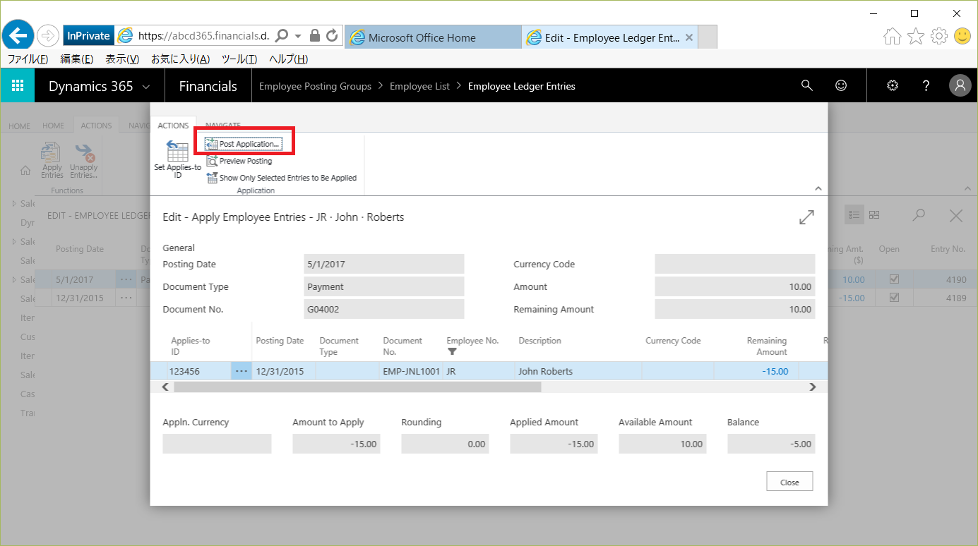Expand the dialog with the diagonal arrows icon
Image resolution: width=978 pixels, height=546 pixels.
806,217
